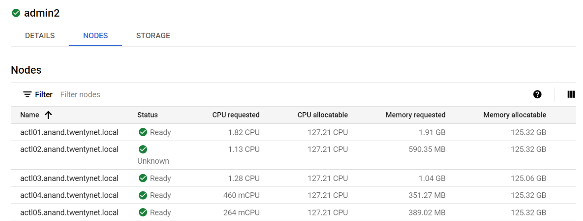Click the green status icon for actl01

143,132
